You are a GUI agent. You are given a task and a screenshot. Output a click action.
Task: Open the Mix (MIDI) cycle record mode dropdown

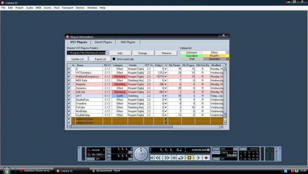pos(96,154)
